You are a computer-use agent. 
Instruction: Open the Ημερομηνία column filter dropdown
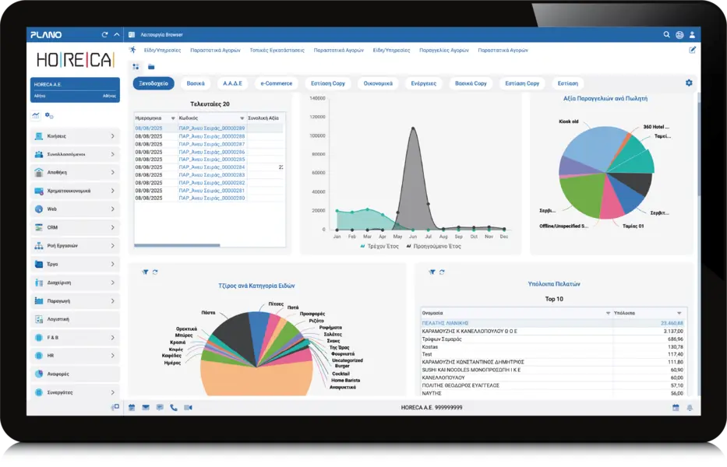coord(174,118)
